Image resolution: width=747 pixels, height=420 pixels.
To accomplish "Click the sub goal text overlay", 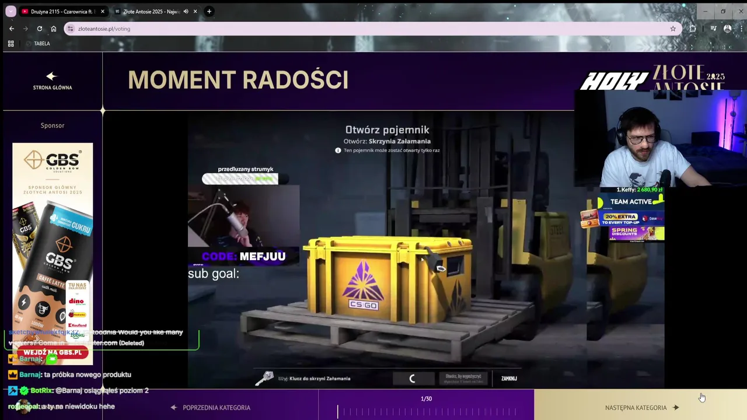I will pos(214,274).
